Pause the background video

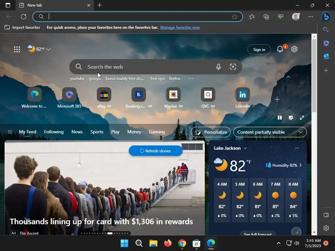(x=280, y=118)
